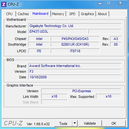Click the empty Side Band field
The width and height of the screenshot is (129, 129).
point(54,102)
